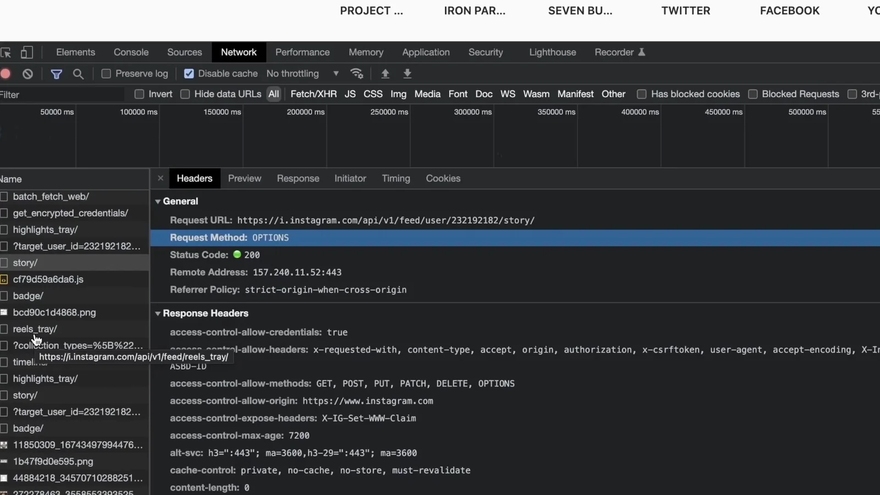The image size is (880, 495).
Task: Clear the network log
Action: click(x=28, y=74)
